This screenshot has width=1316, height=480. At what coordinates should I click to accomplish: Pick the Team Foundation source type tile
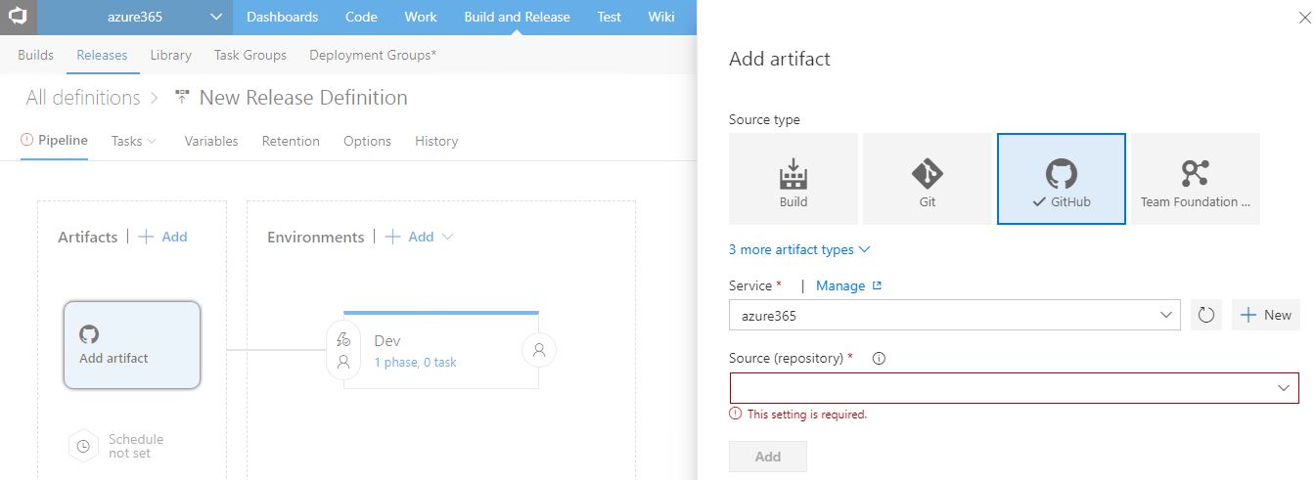click(1196, 179)
